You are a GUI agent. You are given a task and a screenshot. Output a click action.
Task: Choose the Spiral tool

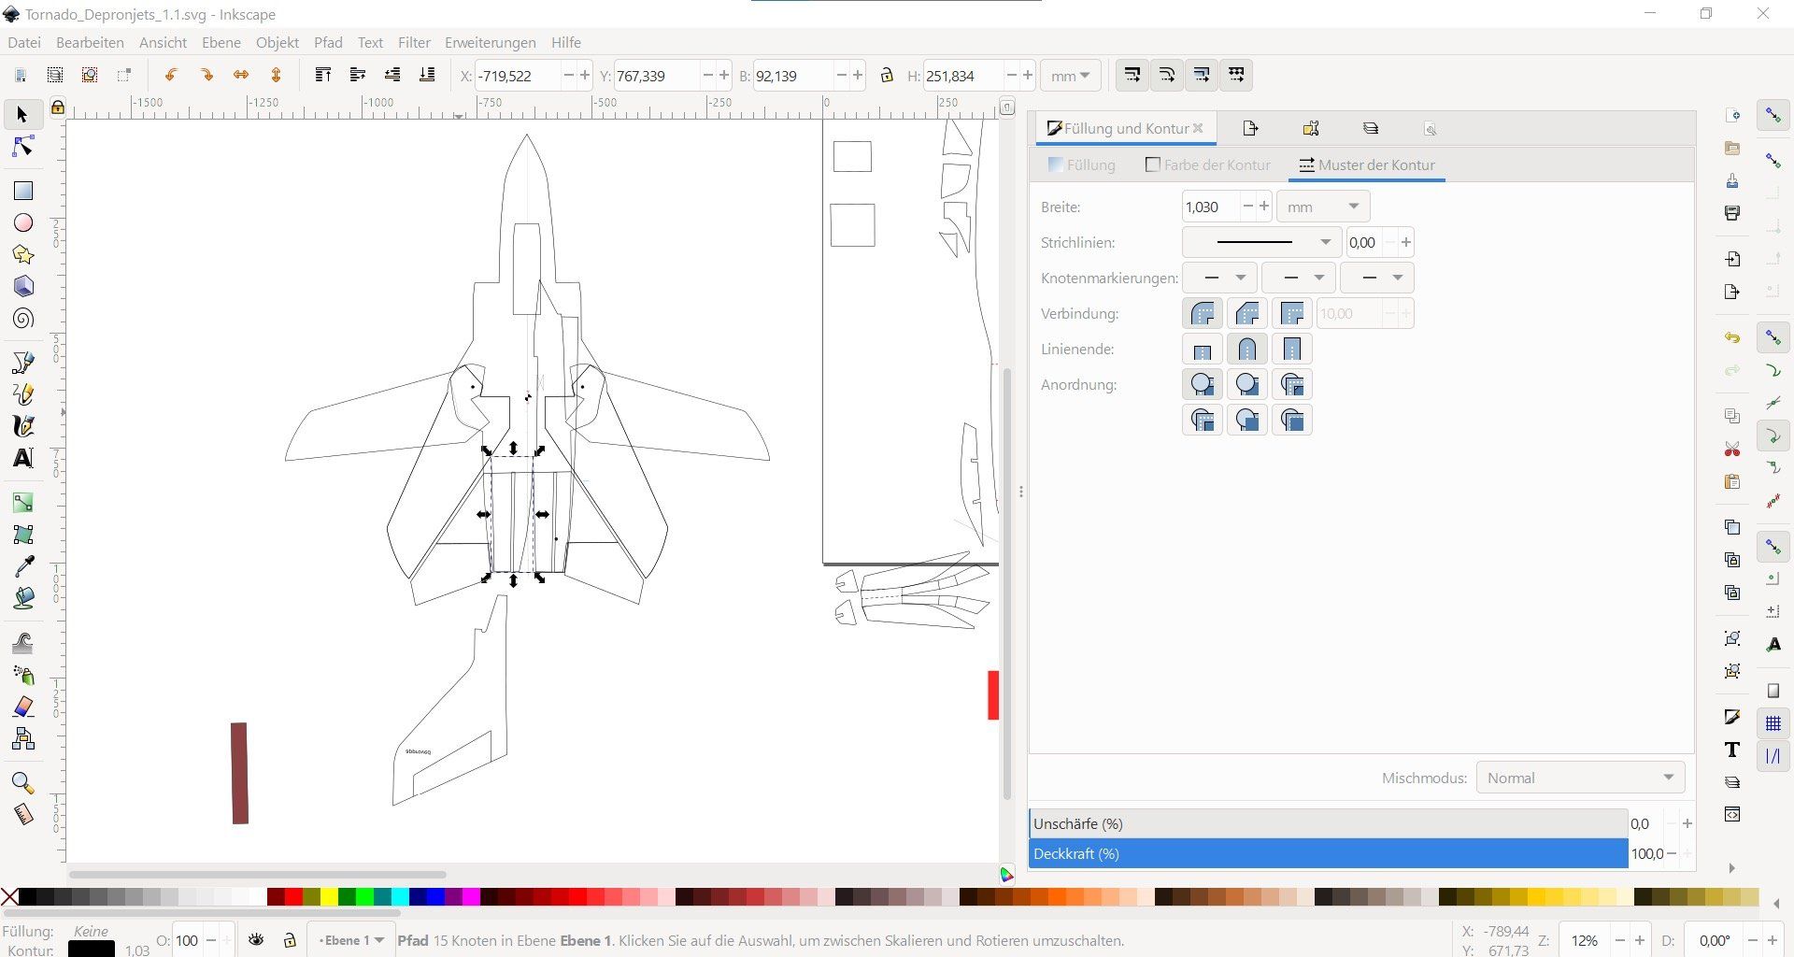[x=23, y=319]
